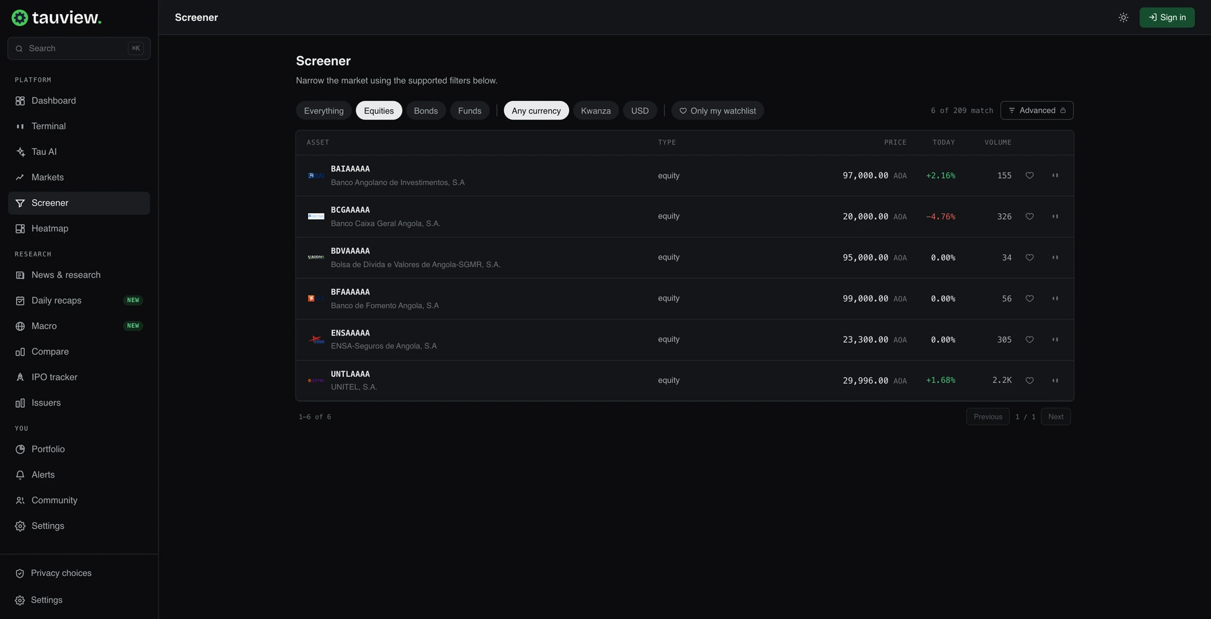The image size is (1211, 619).
Task: Watchlist UNTLAAAA using the heart icon
Action: pyautogui.click(x=1029, y=381)
